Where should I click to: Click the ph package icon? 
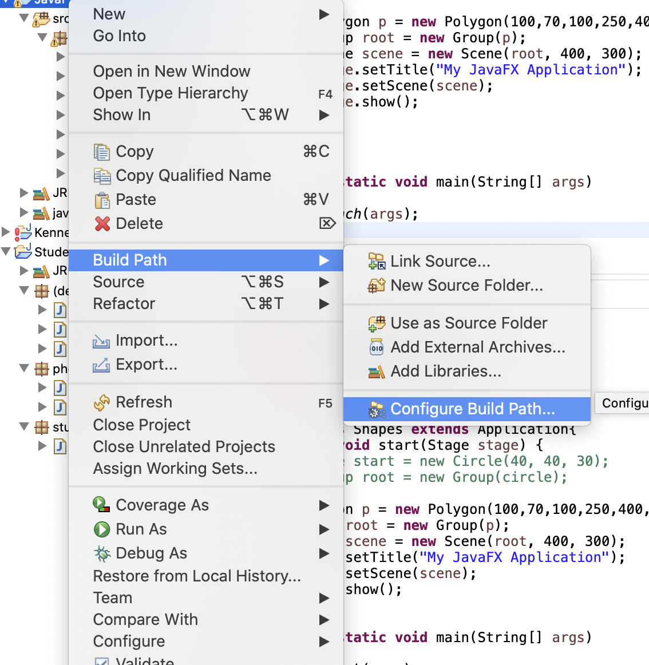coord(42,369)
